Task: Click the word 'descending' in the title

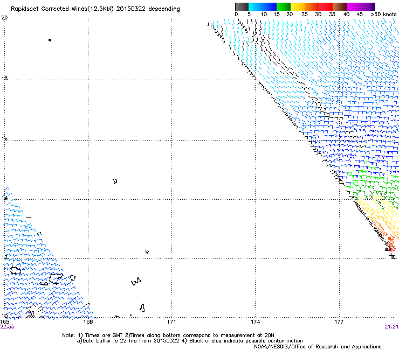Action: click(164, 9)
